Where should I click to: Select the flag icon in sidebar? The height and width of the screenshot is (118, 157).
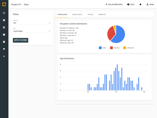pos(4,49)
